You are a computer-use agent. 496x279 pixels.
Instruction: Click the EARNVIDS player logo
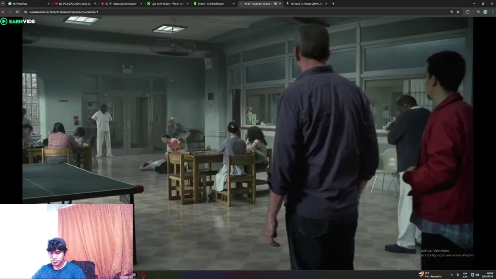tap(18, 21)
